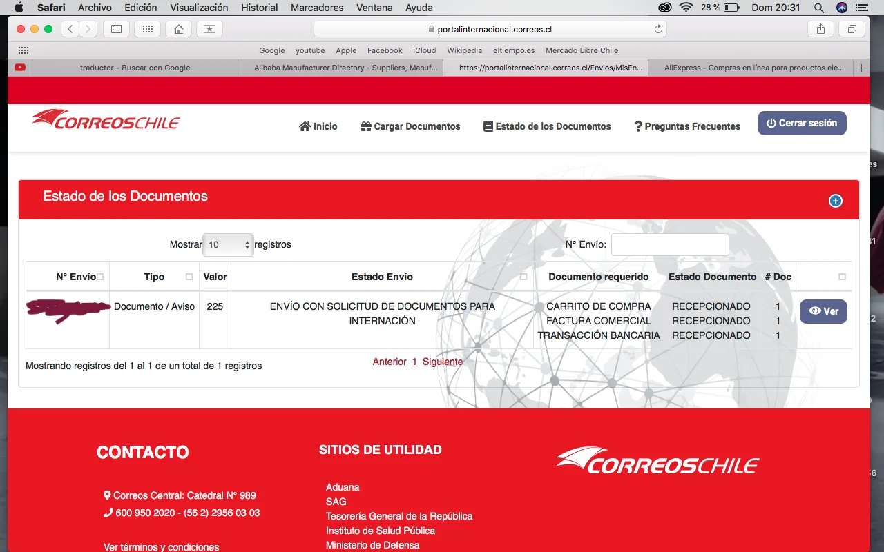
Task: Go to the Safari home page
Action: coord(178,29)
